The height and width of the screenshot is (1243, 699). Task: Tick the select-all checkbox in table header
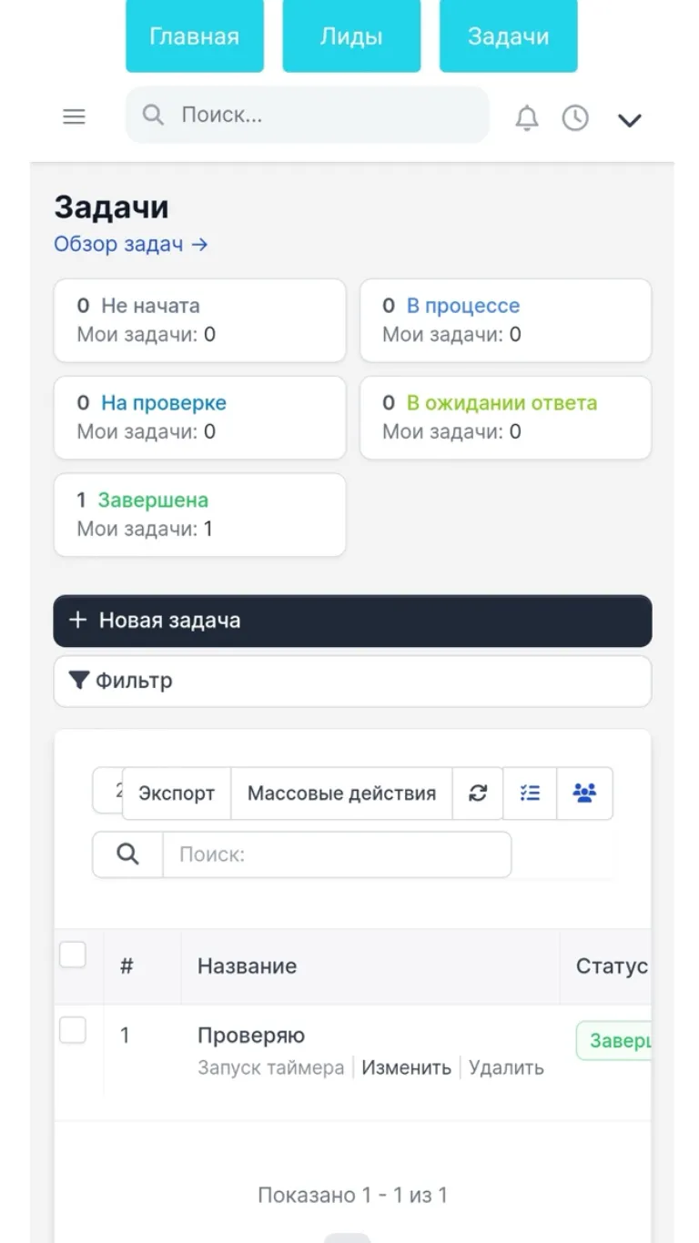(x=73, y=955)
